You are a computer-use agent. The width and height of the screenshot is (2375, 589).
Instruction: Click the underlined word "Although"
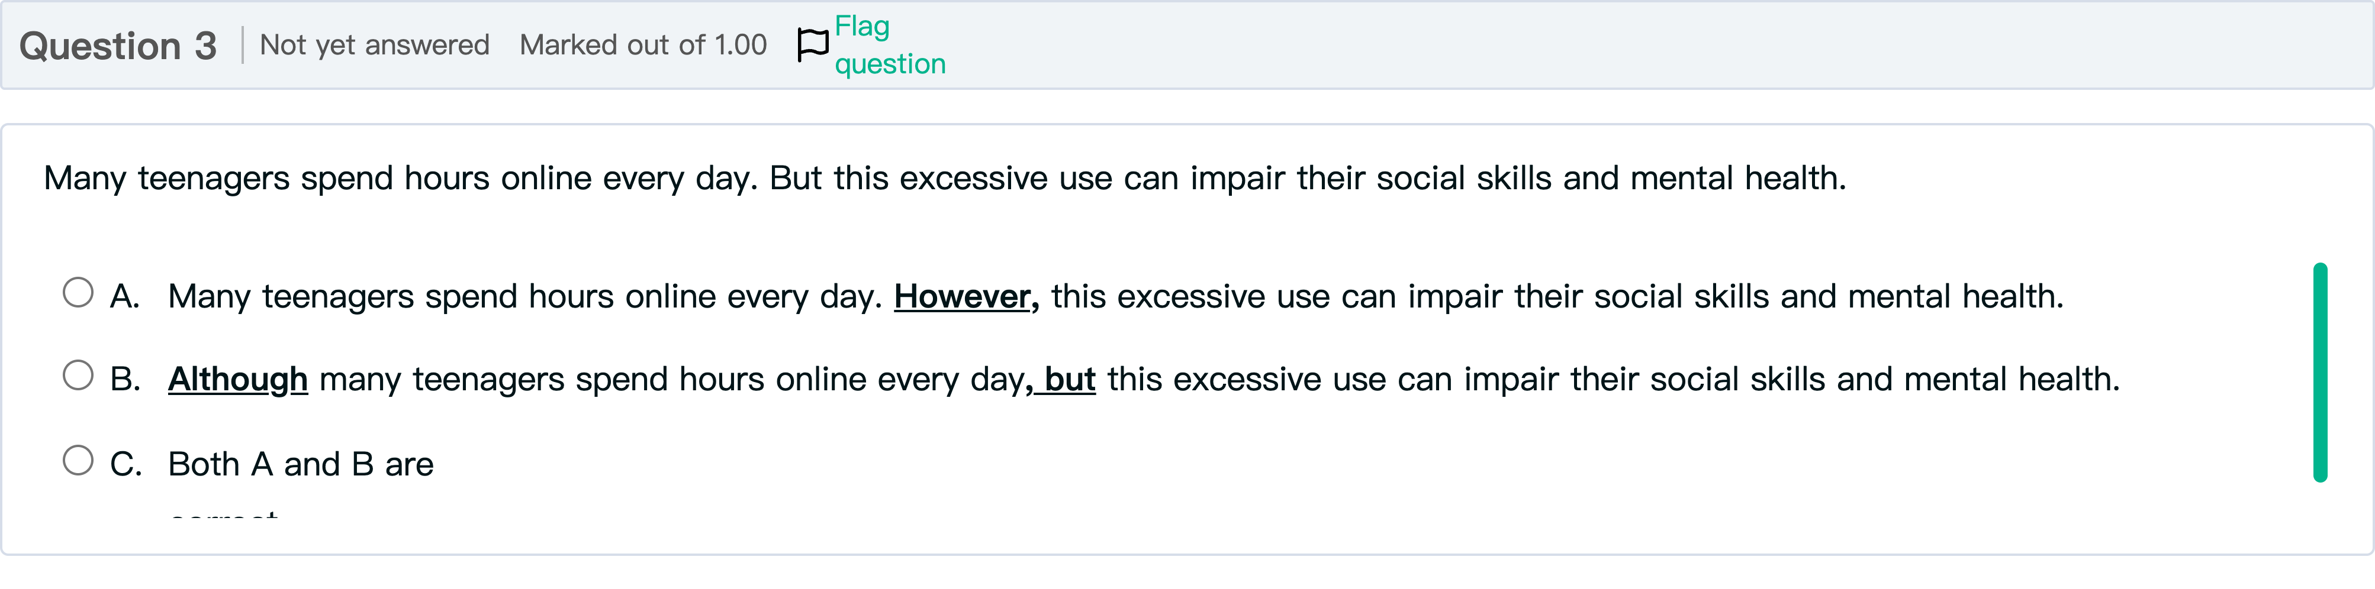[x=238, y=379]
